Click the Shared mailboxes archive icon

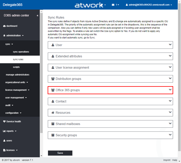tap(53, 124)
